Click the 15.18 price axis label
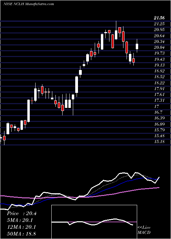The width and height of the screenshot is (171, 239). [x=159, y=142]
